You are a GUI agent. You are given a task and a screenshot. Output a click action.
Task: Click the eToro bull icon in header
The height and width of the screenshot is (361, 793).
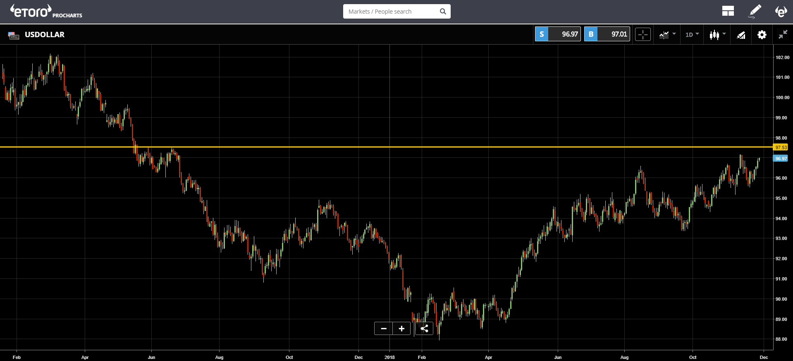coord(781,11)
